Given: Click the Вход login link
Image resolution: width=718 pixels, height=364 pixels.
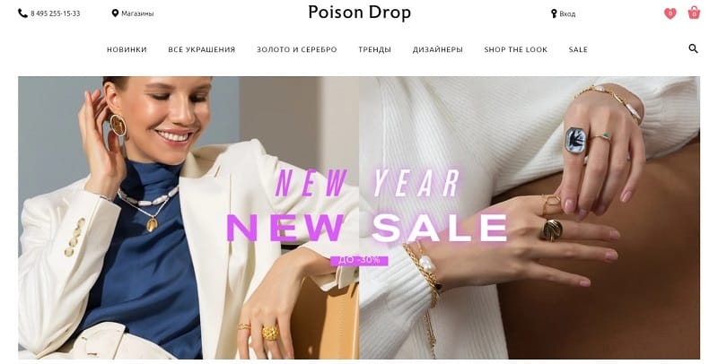Looking at the screenshot, I should 567,14.
